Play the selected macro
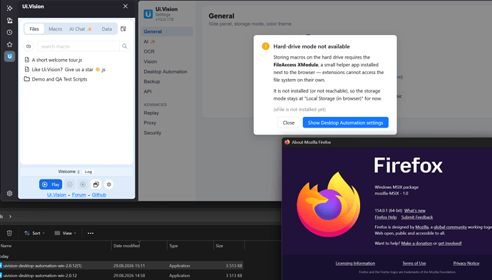The image size is (492, 280). pyautogui.click(x=51, y=185)
